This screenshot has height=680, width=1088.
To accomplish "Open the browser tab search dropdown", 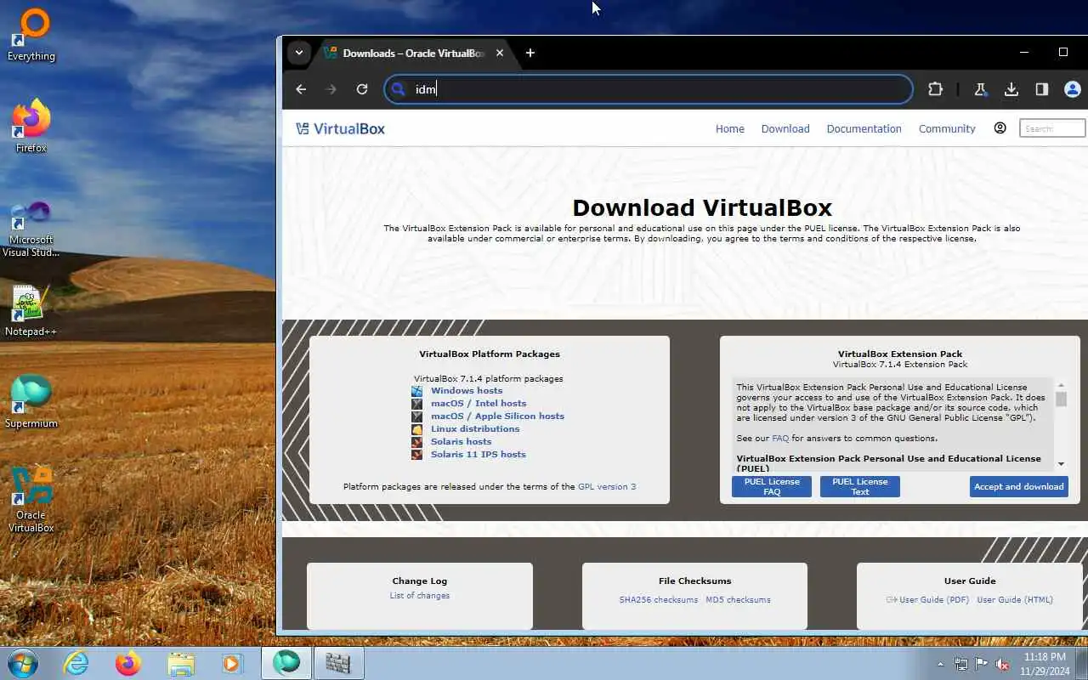I will 299,53.
